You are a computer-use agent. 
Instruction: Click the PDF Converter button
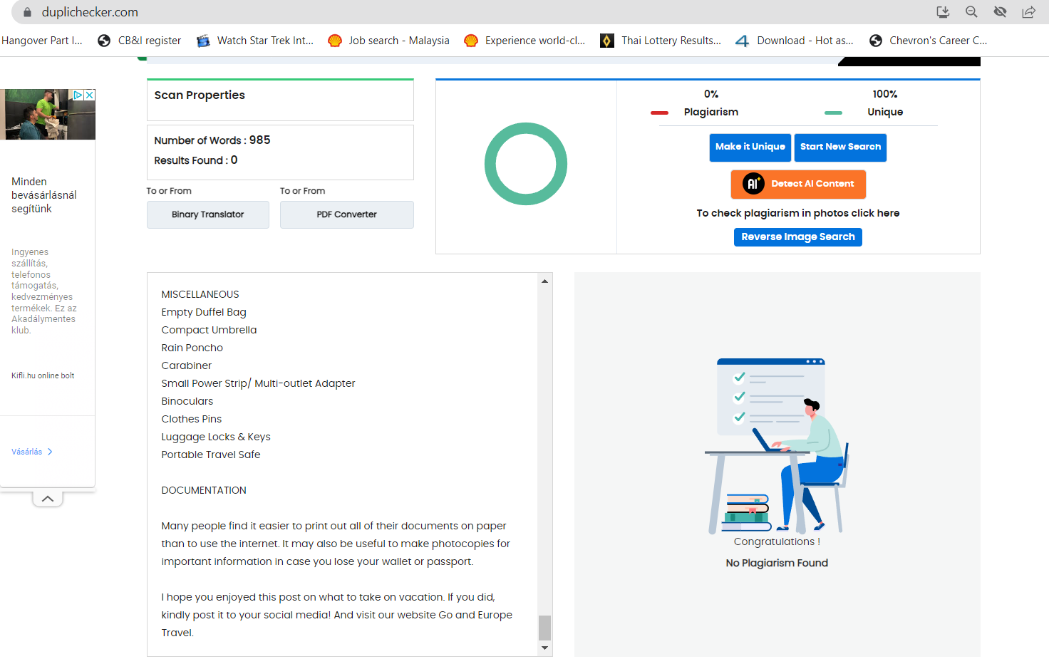pos(347,214)
